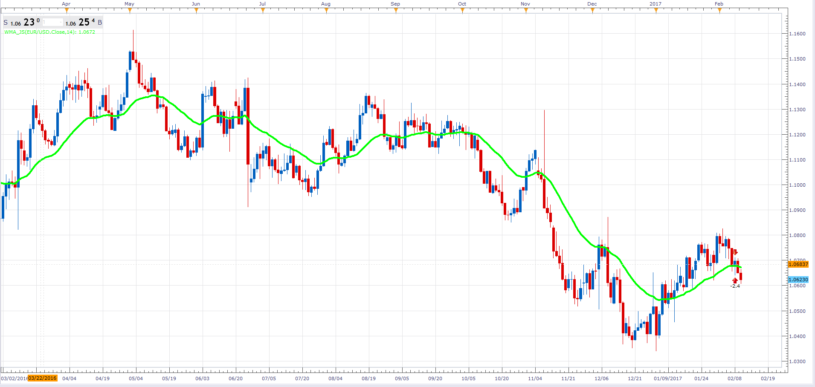Click the May month marker triangle
Viewport: 815px width, 387px height.
pyautogui.click(x=130, y=11)
